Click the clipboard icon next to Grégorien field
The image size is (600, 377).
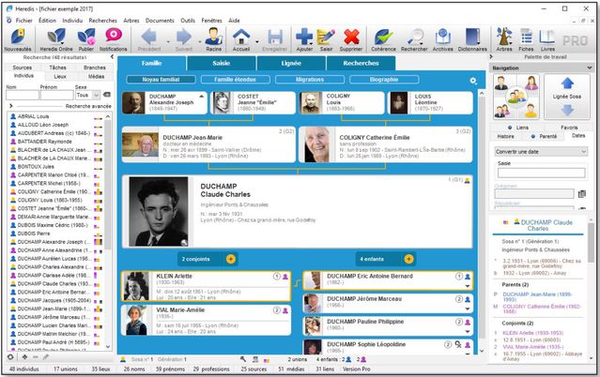tap(582, 194)
